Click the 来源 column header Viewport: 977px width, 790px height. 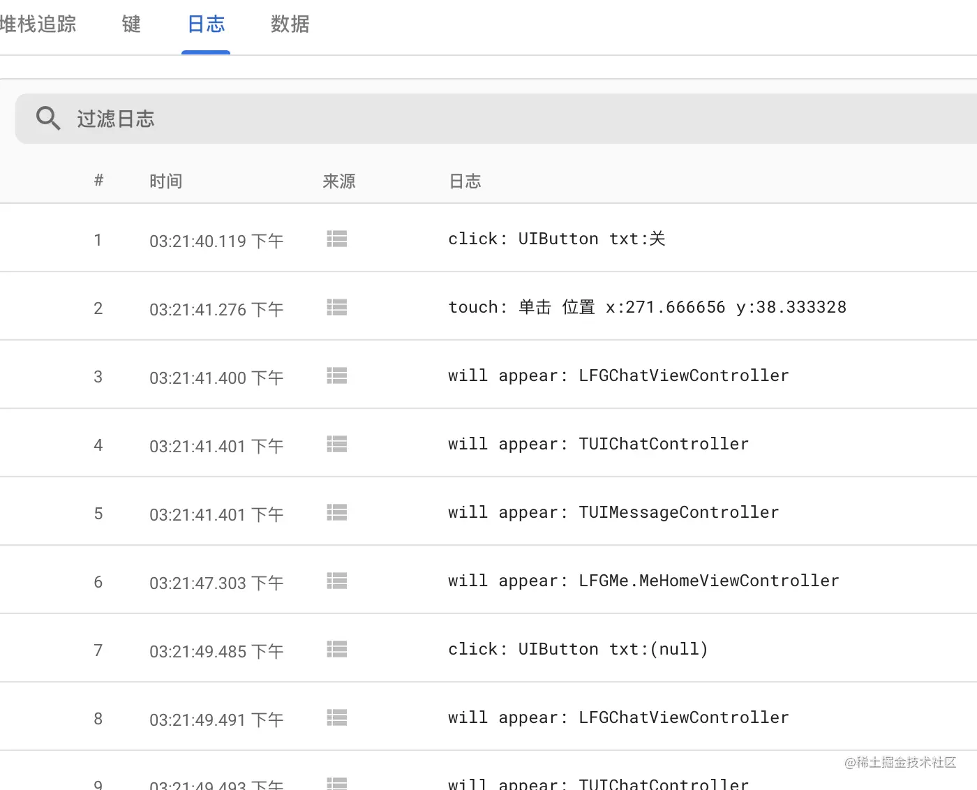[x=339, y=181]
